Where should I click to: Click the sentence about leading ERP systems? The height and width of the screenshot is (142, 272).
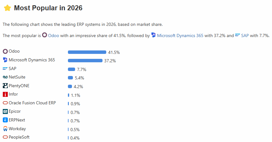click(83, 25)
